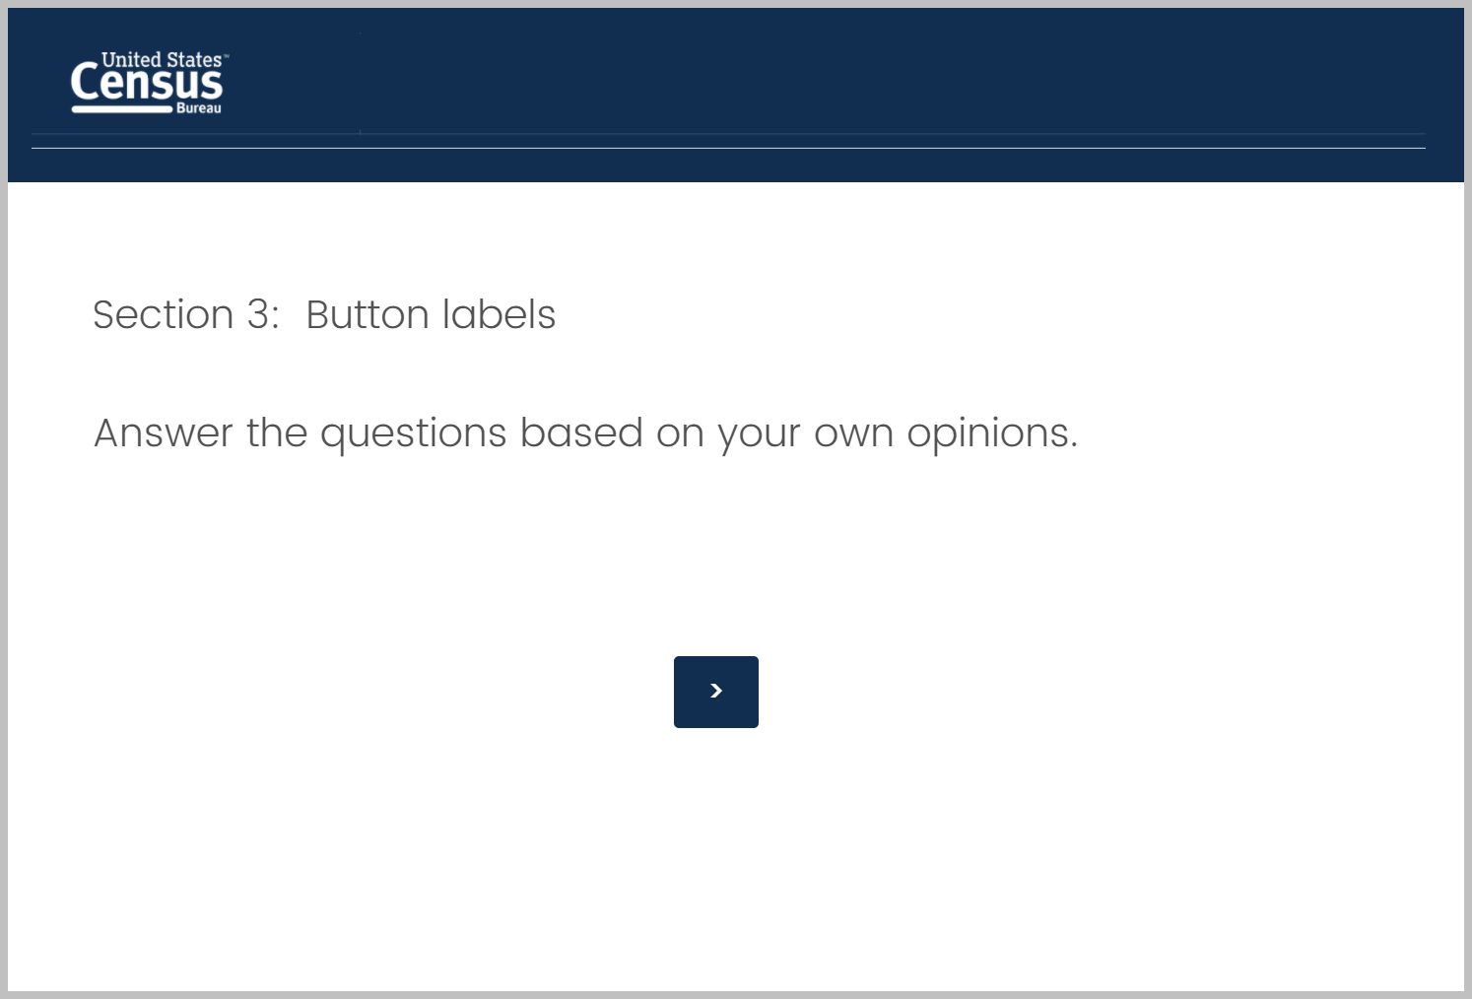Image resolution: width=1472 pixels, height=999 pixels.
Task: Click the "Button labels" heading text
Action: (x=431, y=315)
